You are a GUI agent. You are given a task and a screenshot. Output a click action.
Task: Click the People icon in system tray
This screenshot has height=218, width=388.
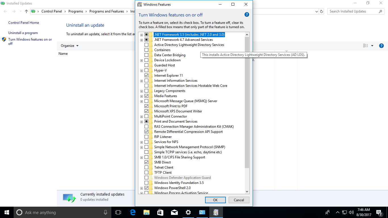point(327,212)
